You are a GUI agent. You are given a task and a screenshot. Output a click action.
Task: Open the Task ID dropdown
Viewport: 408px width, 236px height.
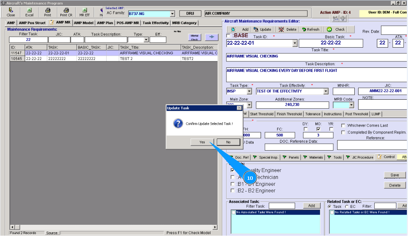[294, 43]
